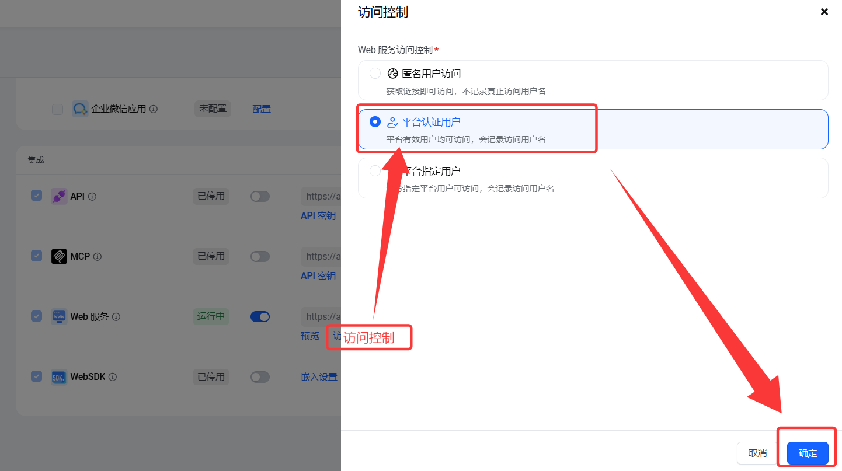Turn off the Web 服务 toggle

pos(260,316)
